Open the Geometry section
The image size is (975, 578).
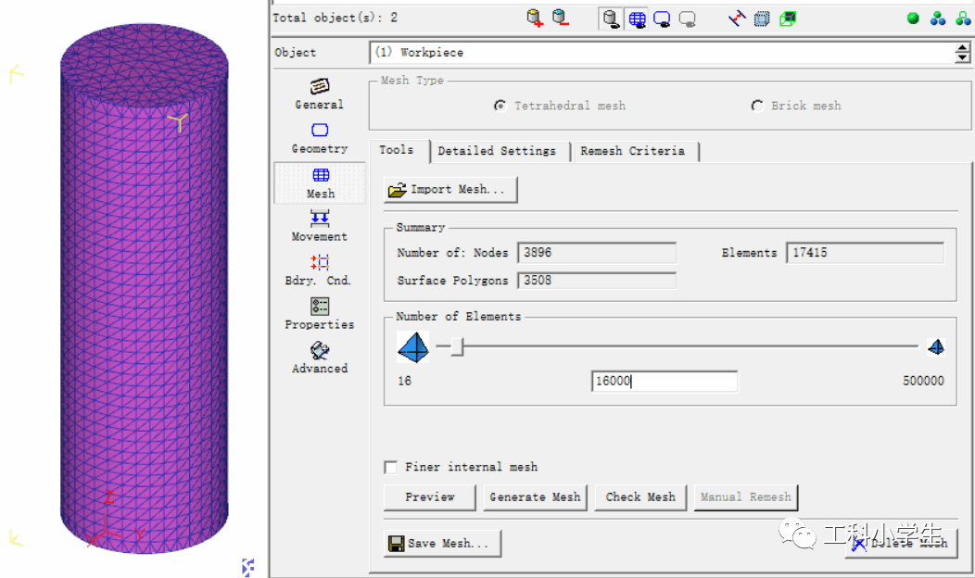pyautogui.click(x=319, y=138)
